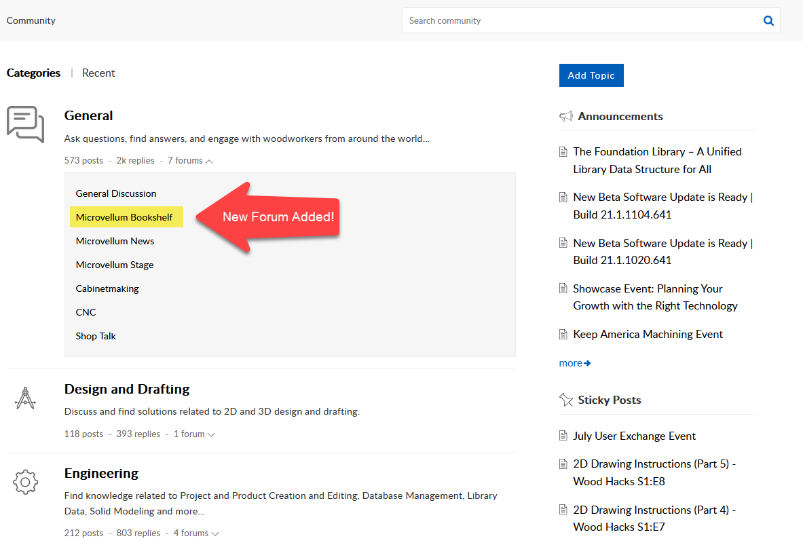Click document icon beside 2D Drawing Instructions Part 4
This screenshot has width=803, height=545.
[563, 510]
